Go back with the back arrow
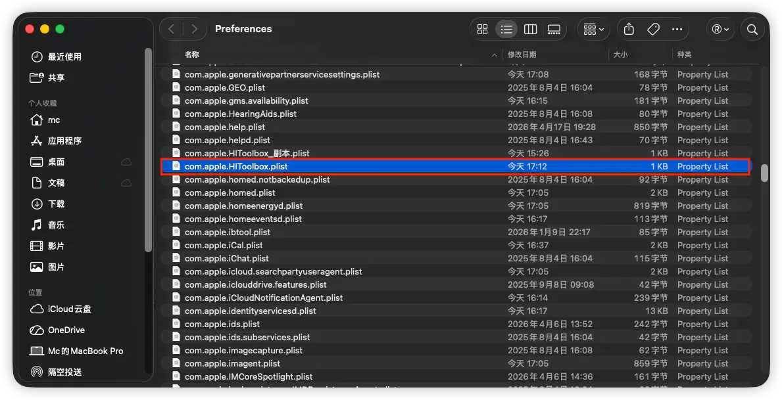 (172, 29)
